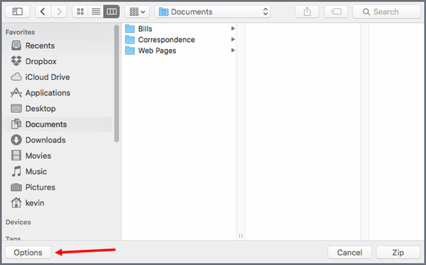The height and width of the screenshot is (265, 426).
Task: Click the Downloads arrow icon
Action: (16, 140)
